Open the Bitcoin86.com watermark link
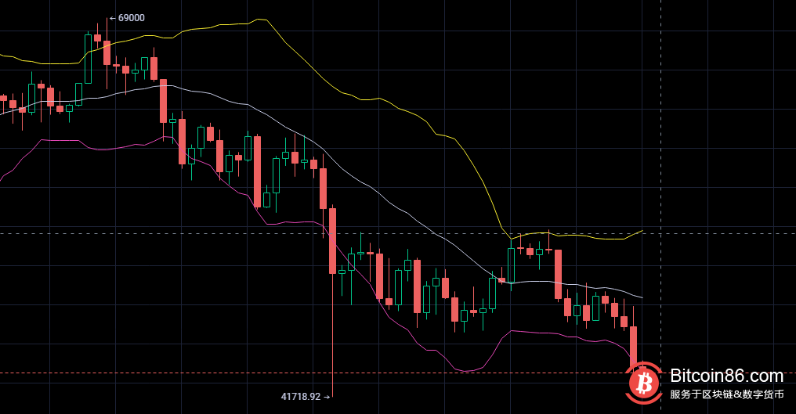This screenshot has height=414, width=796. tap(726, 376)
